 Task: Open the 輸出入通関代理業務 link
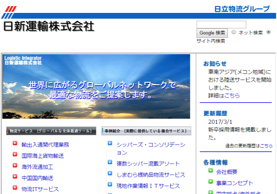click(45, 145)
